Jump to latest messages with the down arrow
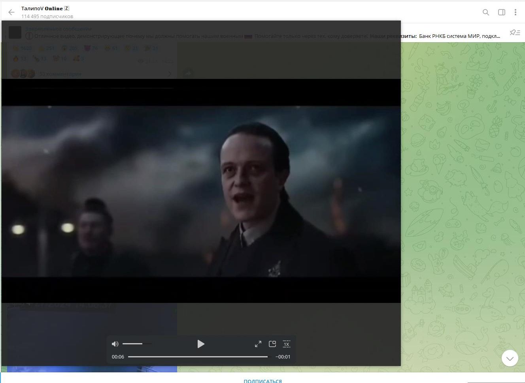 510,358
